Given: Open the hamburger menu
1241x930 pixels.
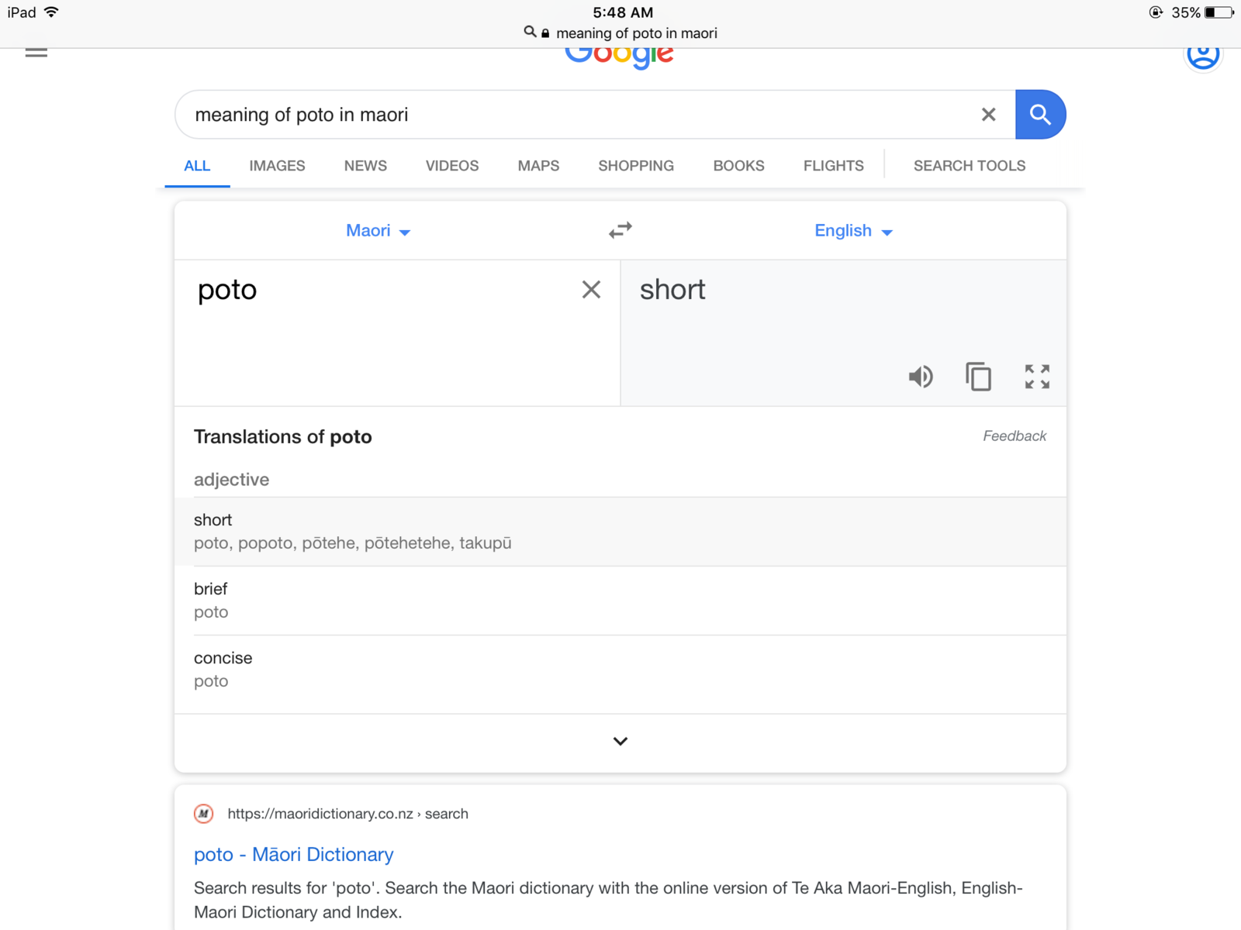Looking at the screenshot, I should pyautogui.click(x=36, y=53).
